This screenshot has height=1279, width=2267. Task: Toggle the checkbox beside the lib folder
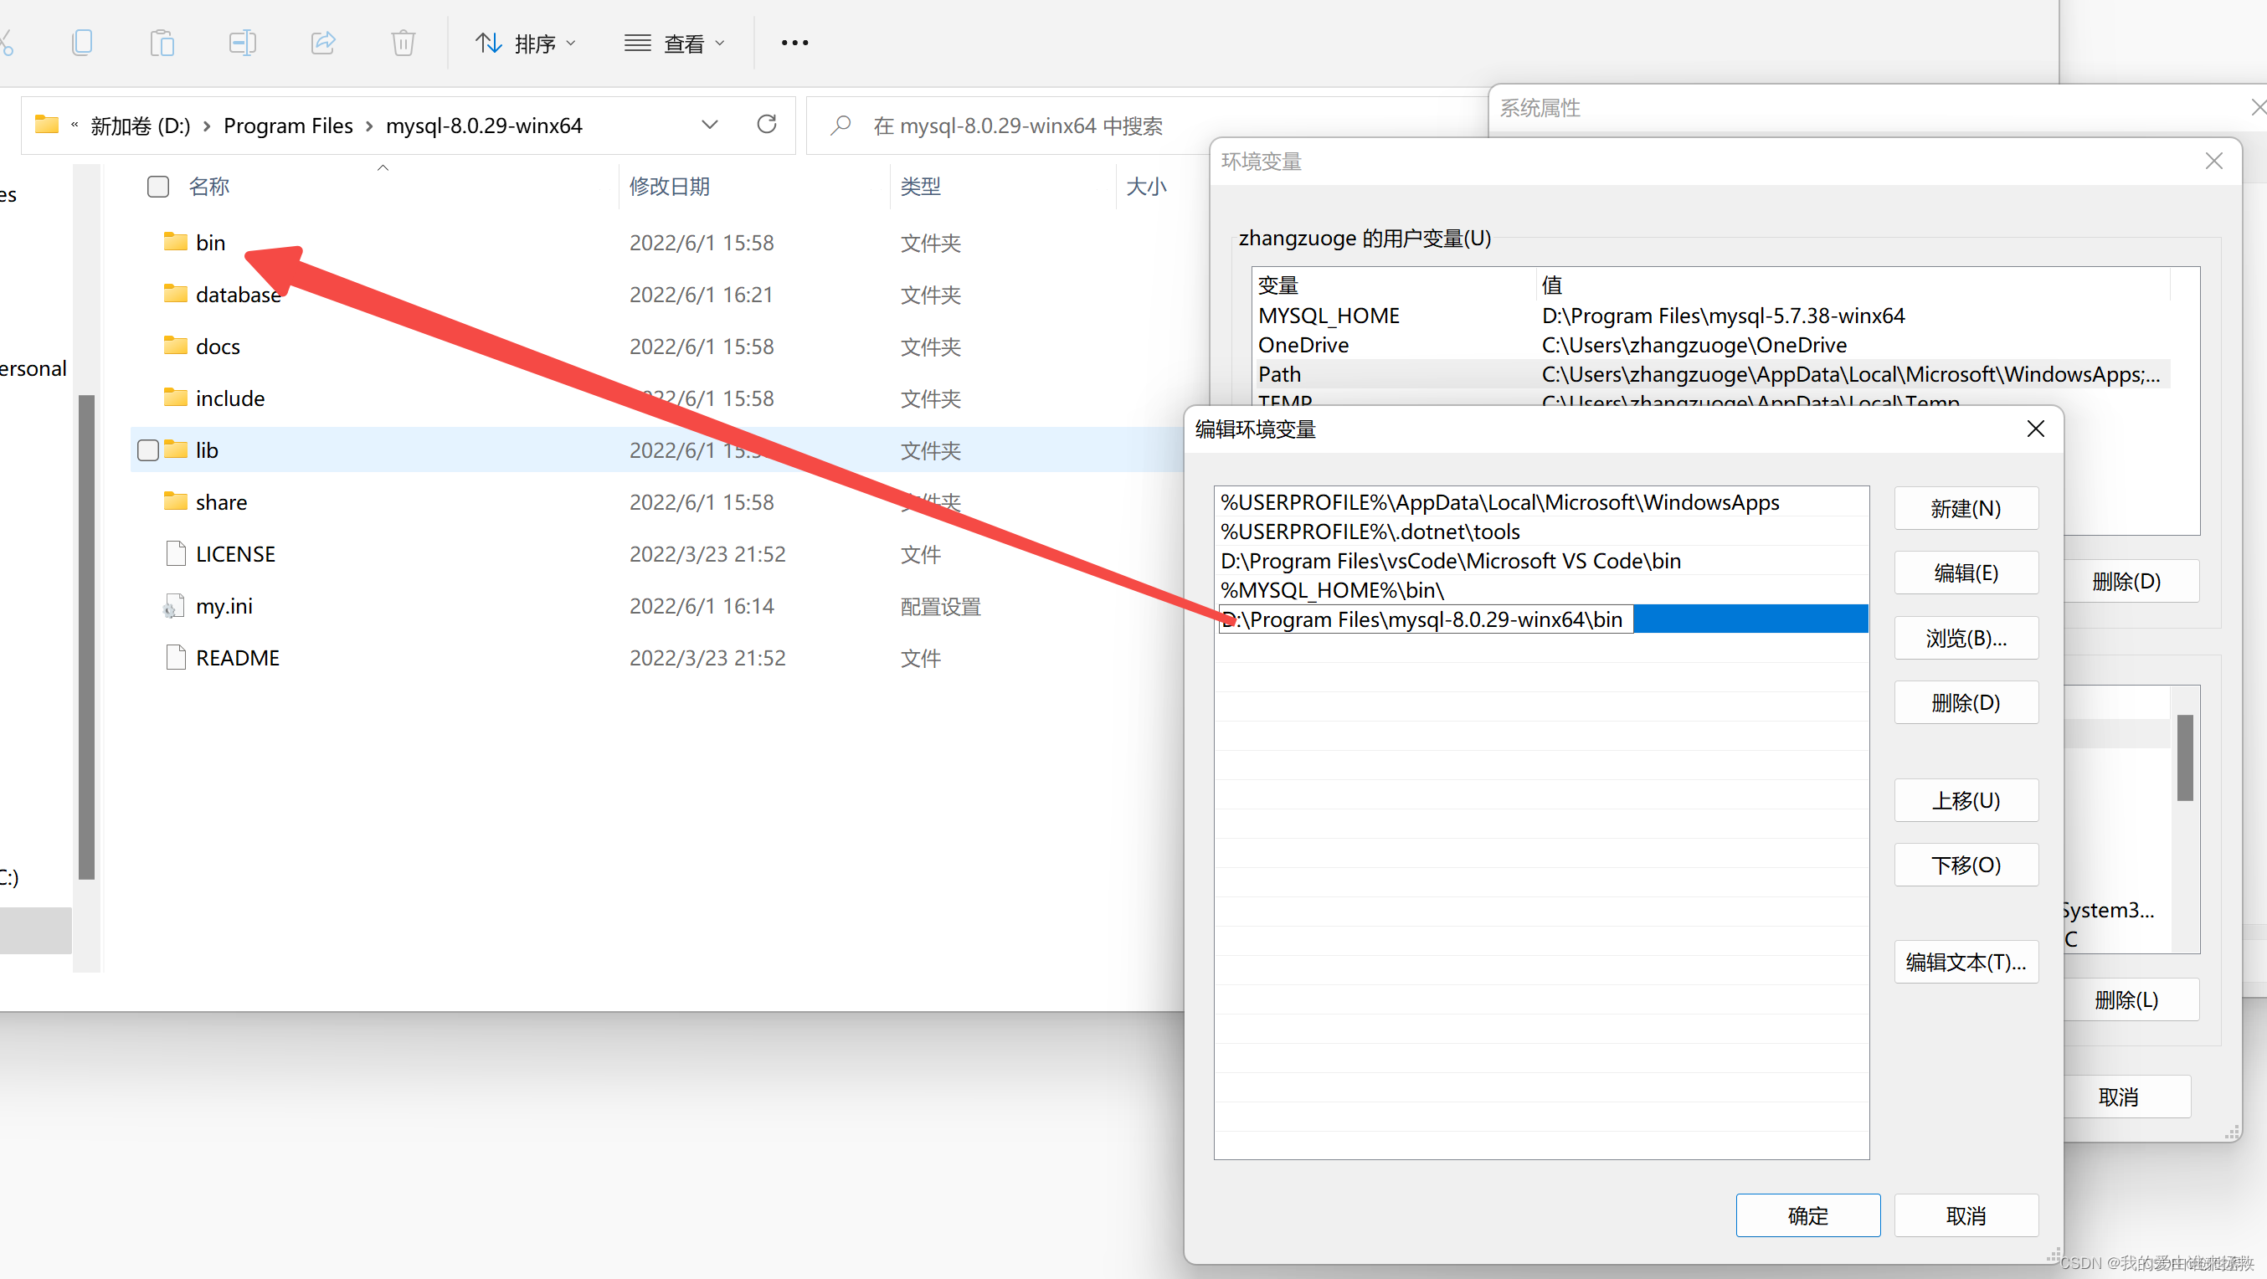pos(148,450)
